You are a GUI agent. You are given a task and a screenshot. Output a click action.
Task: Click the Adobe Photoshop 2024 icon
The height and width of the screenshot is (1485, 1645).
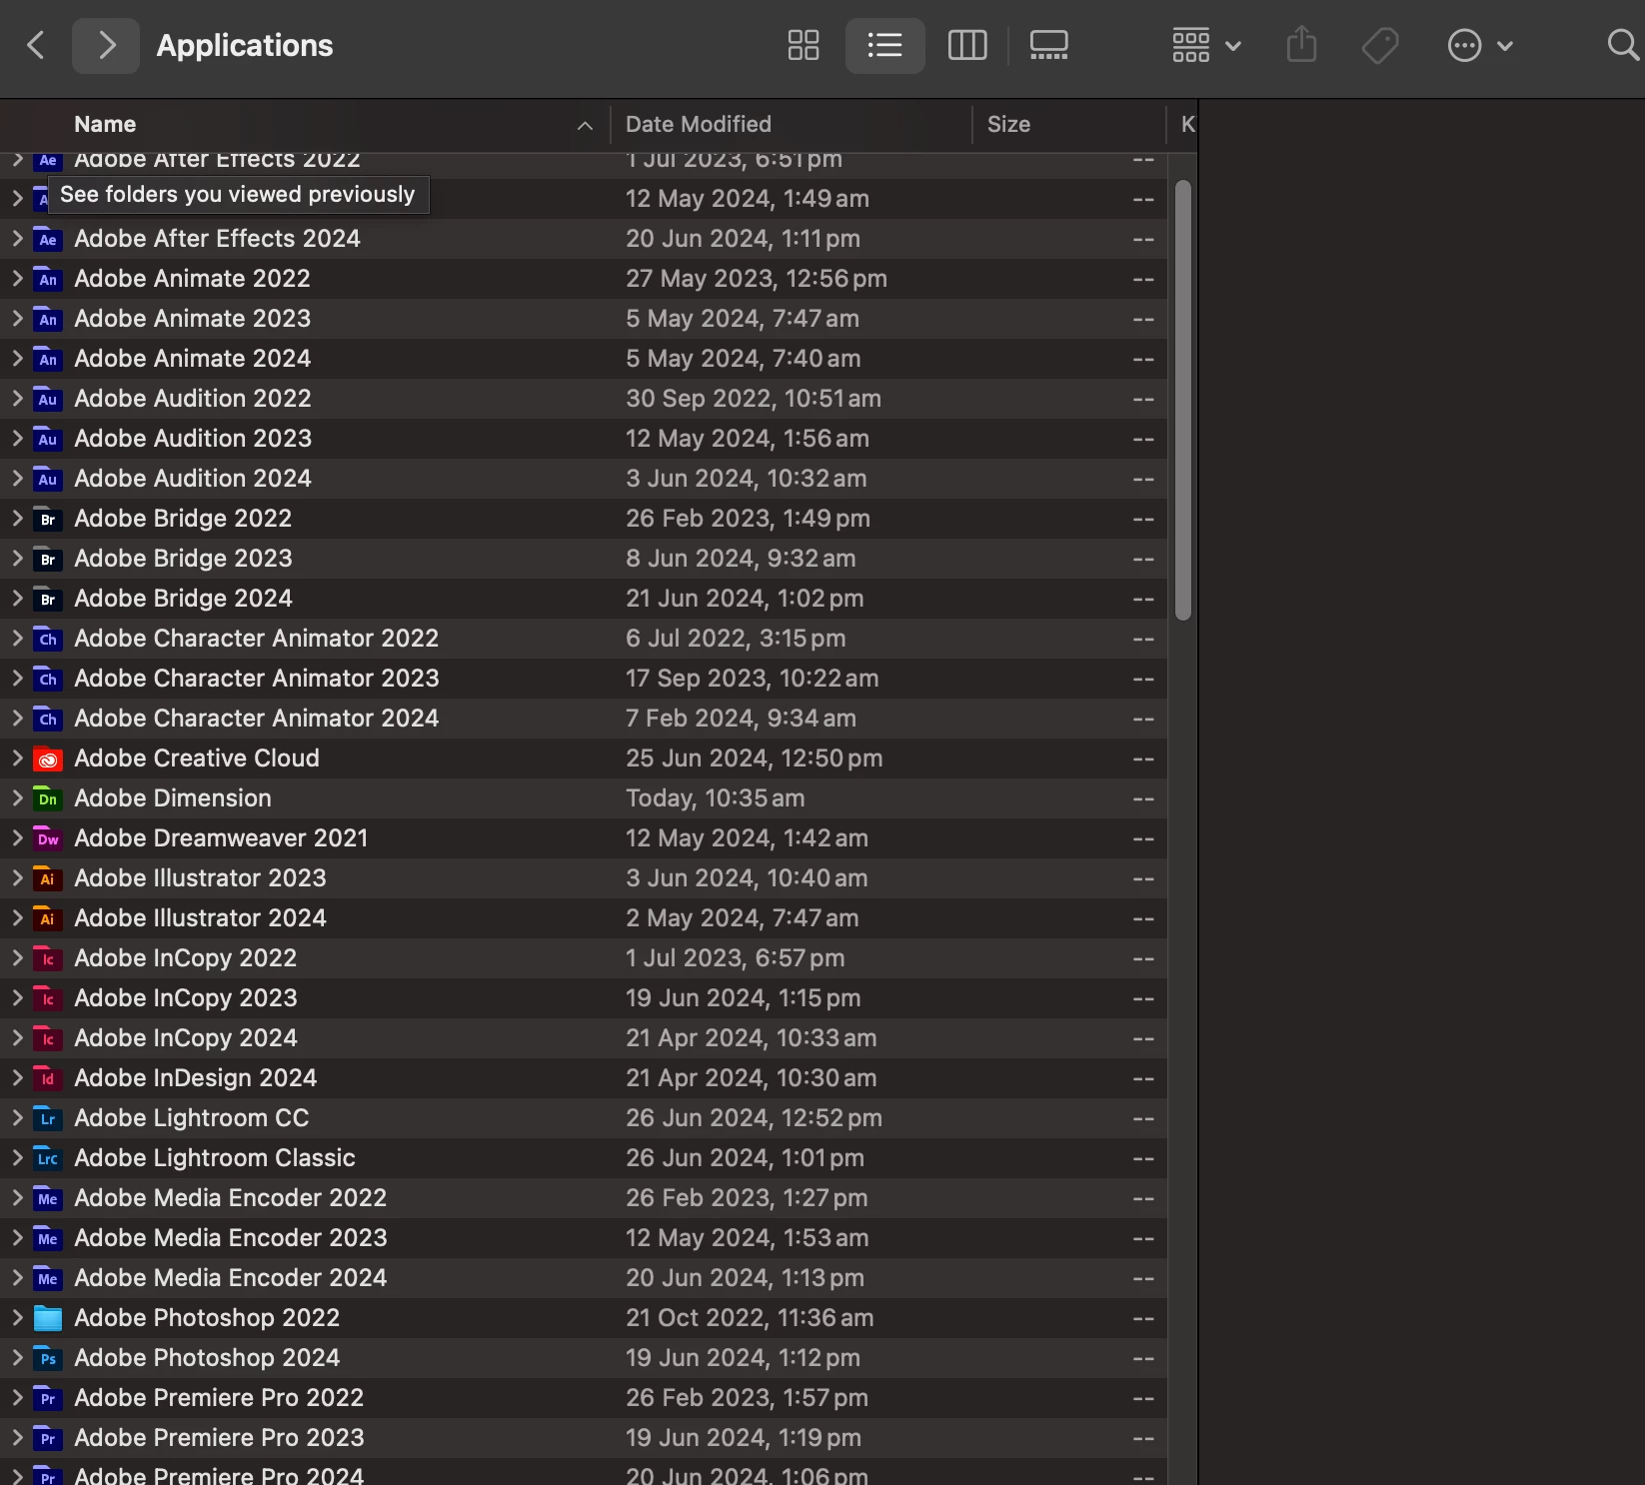click(48, 1358)
